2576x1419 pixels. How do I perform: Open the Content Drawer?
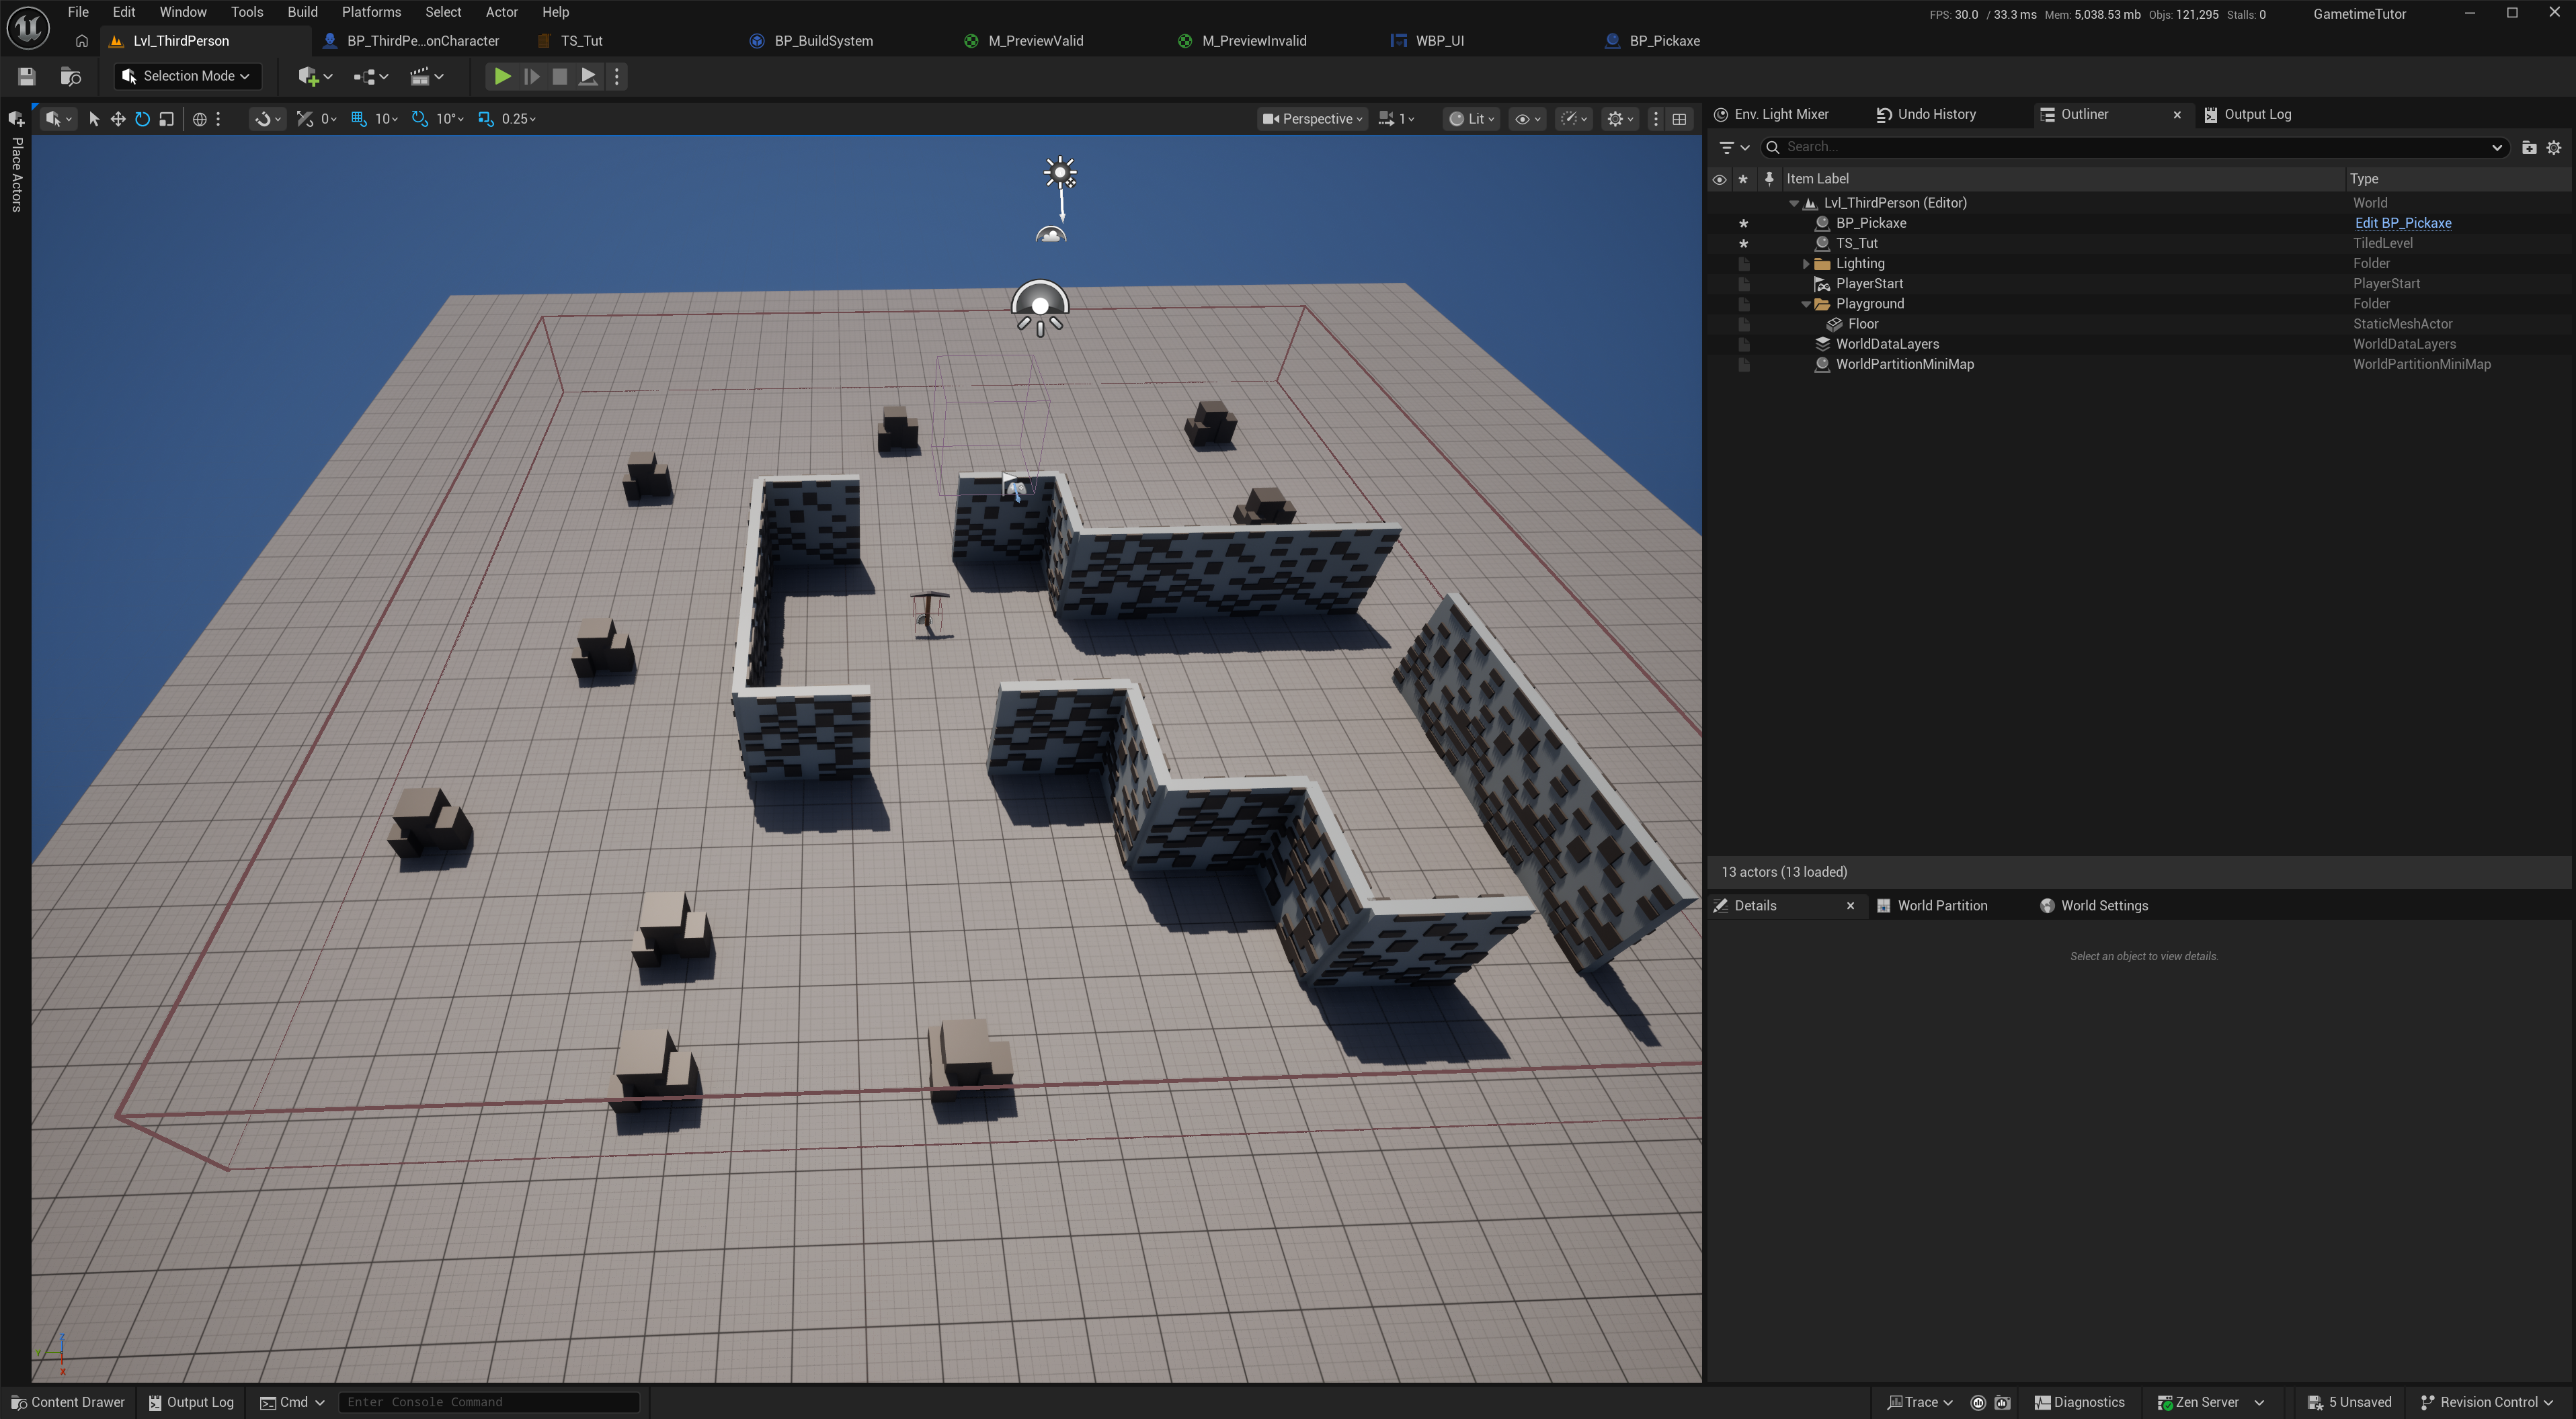(x=68, y=1402)
